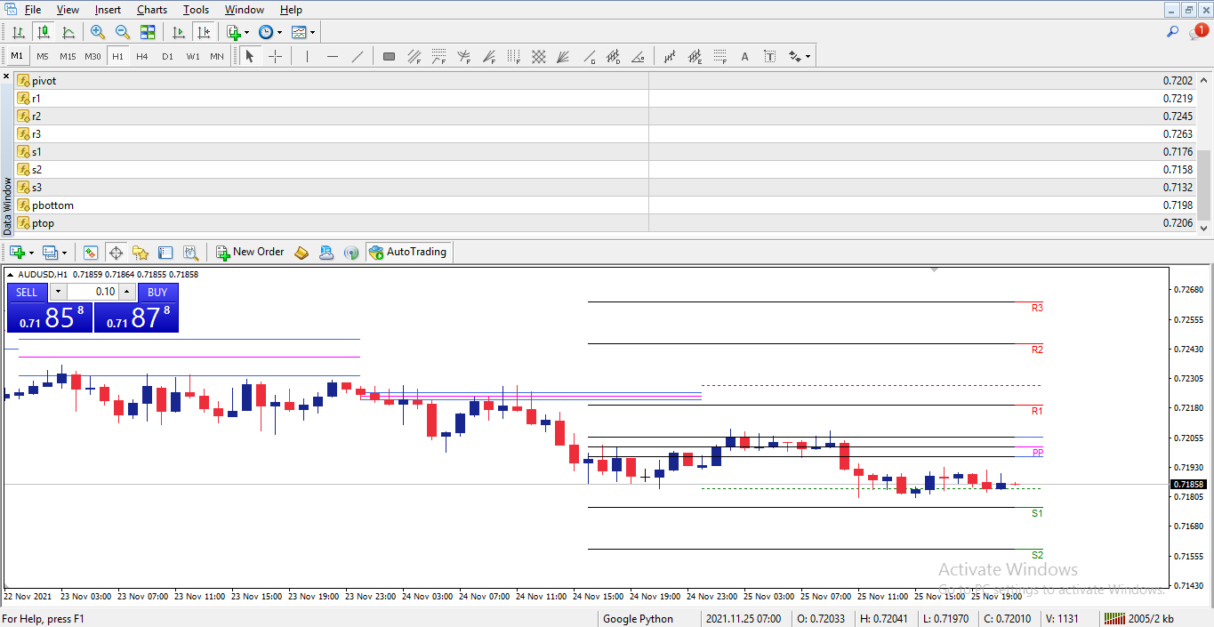Open the Charts menu
Viewport: 1214px width, 627px height.
tap(152, 10)
